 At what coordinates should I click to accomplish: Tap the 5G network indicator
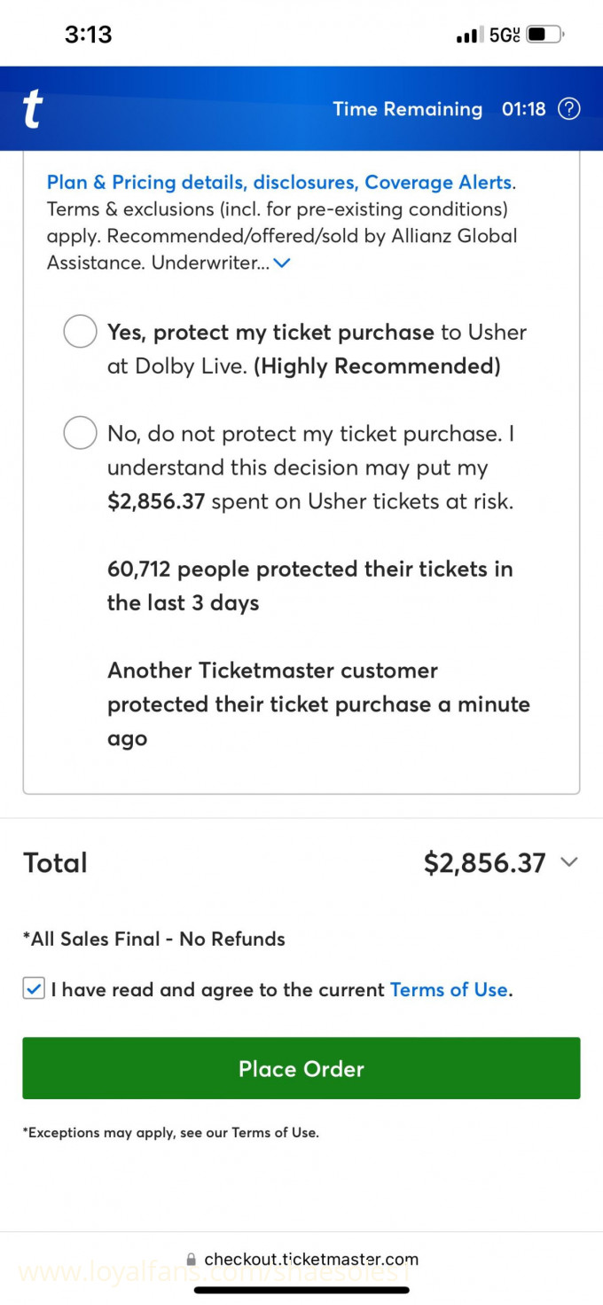point(504,35)
